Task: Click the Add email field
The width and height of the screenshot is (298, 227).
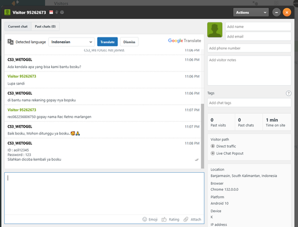Action: point(258,36)
